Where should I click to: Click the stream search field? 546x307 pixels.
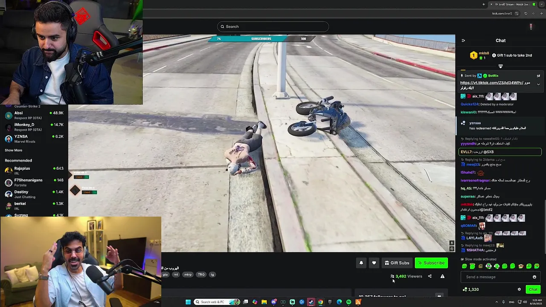pos(273,26)
